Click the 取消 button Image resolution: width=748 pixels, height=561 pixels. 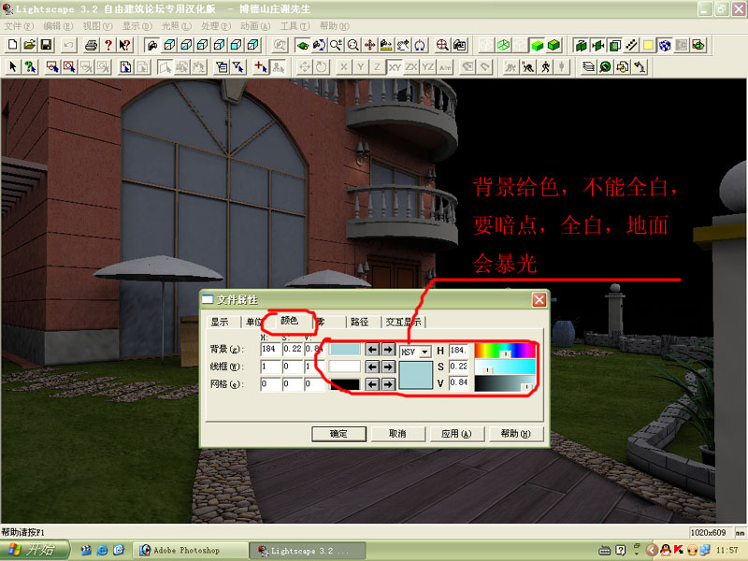[x=397, y=434]
